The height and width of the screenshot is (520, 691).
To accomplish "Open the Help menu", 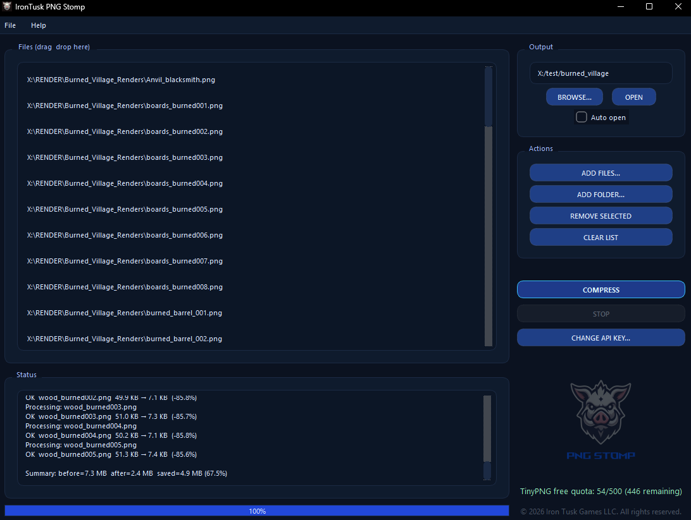I will pyautogui.click(x=39, y=25).
